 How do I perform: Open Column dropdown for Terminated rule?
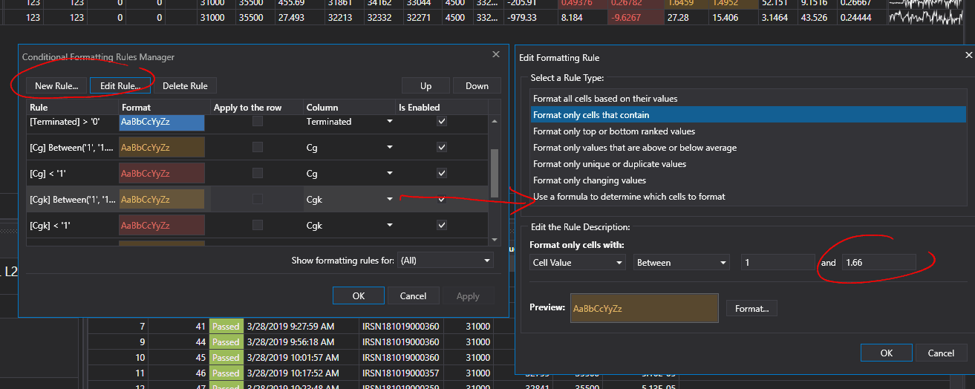(389, 122)
